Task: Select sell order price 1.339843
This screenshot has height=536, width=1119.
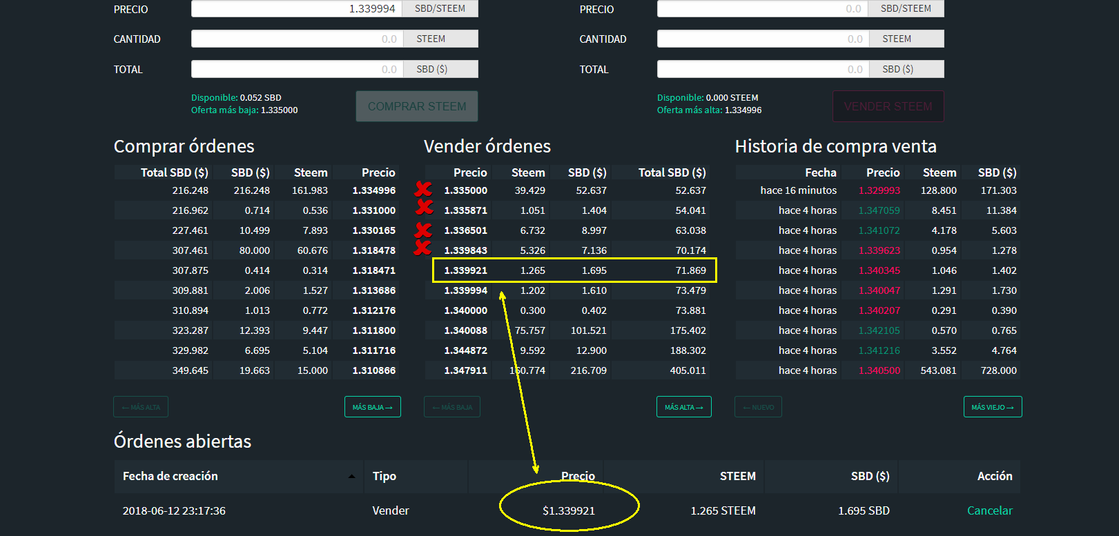Action: point(466,251)
